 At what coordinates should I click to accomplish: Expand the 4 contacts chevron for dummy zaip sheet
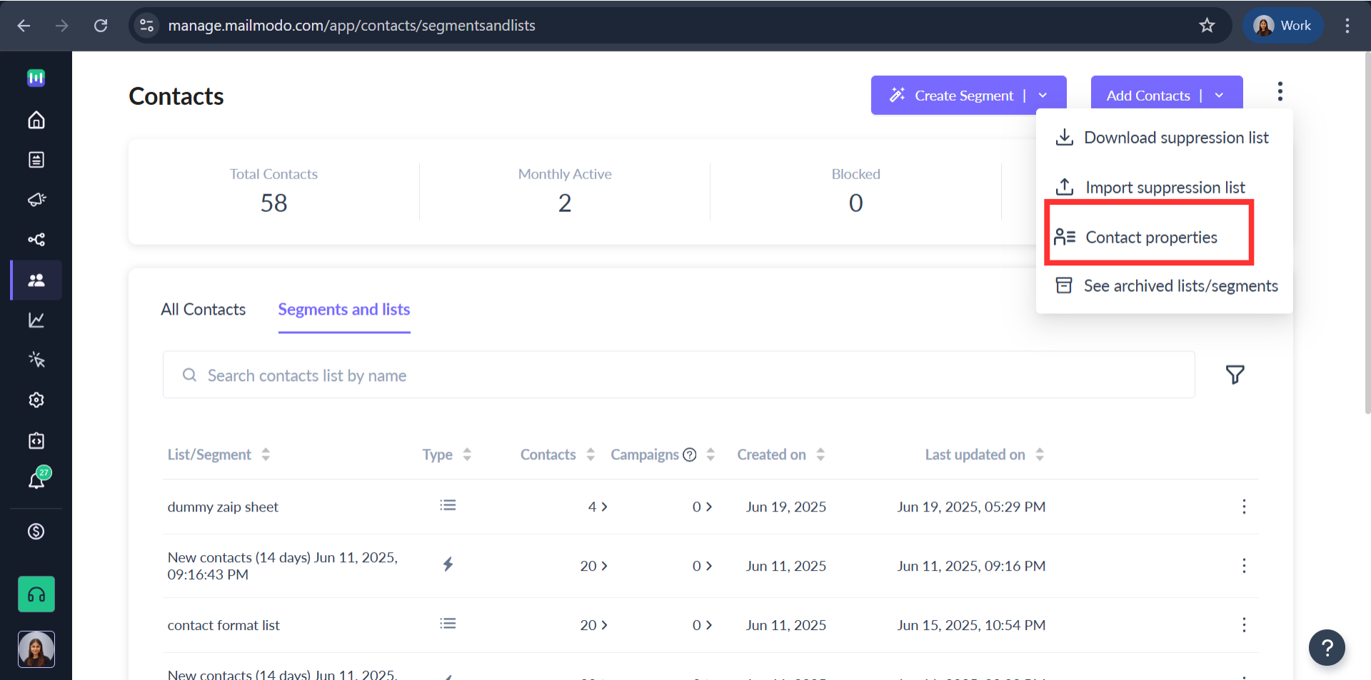point(604,507)
